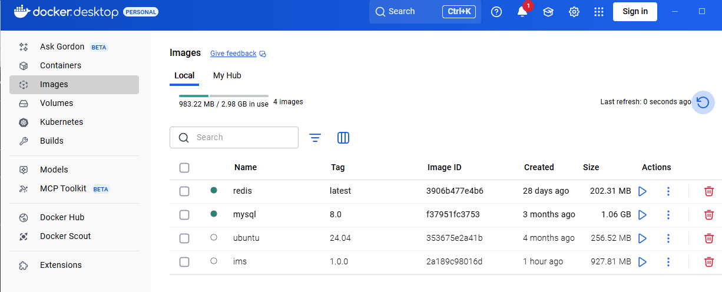The width and height of the screenshot is (722, 292).
Task: Open the manage columns icon
Action: pyautogui.click(x=343, y=138)
